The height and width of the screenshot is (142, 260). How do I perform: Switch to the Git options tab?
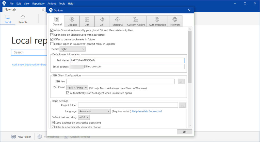coord(102,21)
